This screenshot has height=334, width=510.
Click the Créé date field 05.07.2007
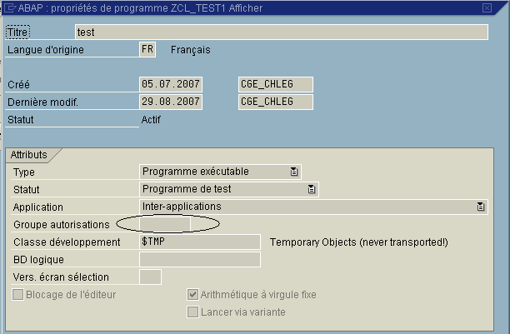click(171, 84)
